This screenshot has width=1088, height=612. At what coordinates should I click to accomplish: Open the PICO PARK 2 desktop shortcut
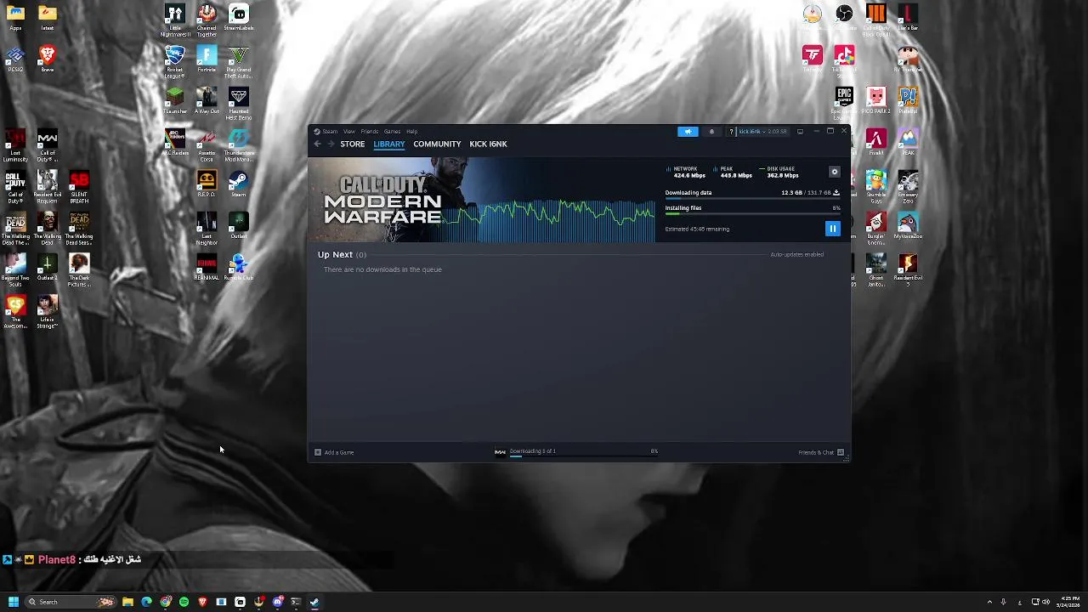point(876,101)
